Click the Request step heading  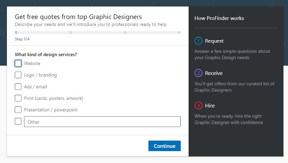pos(214,41)
